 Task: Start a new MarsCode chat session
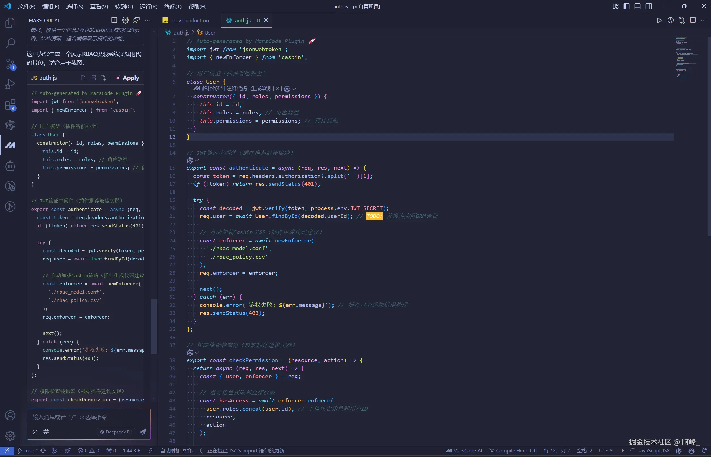pyautogui.click(x=114, y=20)
